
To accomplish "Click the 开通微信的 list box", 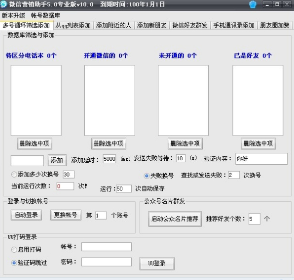I will click(x=110, y=100).
